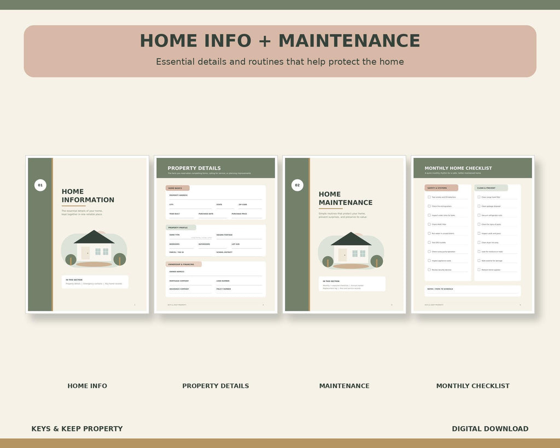Open the Home Maintenance cover page thumbnail
This screenshot has height=448, width=560.
(x=345, y=234)
